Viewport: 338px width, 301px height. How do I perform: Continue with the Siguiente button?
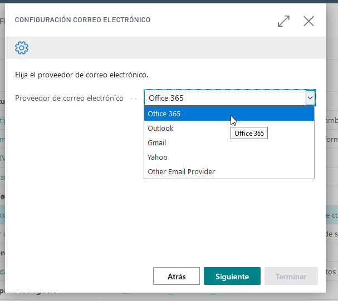point(232,276)
